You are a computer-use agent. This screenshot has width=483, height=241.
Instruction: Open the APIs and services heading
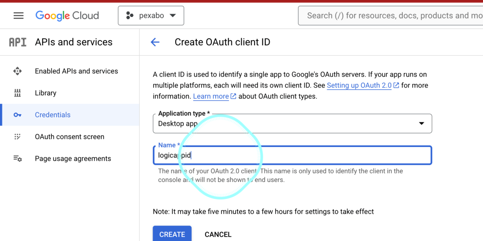74,42
